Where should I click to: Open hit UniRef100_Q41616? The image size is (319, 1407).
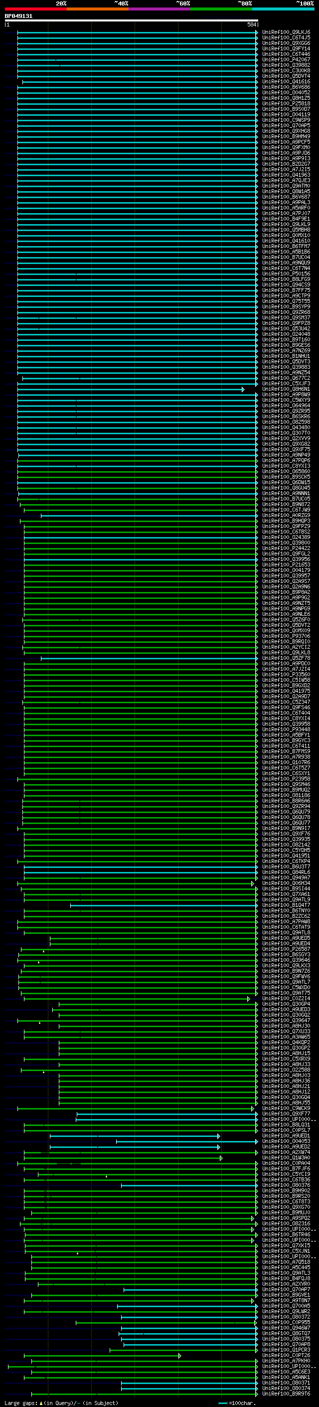286,82
